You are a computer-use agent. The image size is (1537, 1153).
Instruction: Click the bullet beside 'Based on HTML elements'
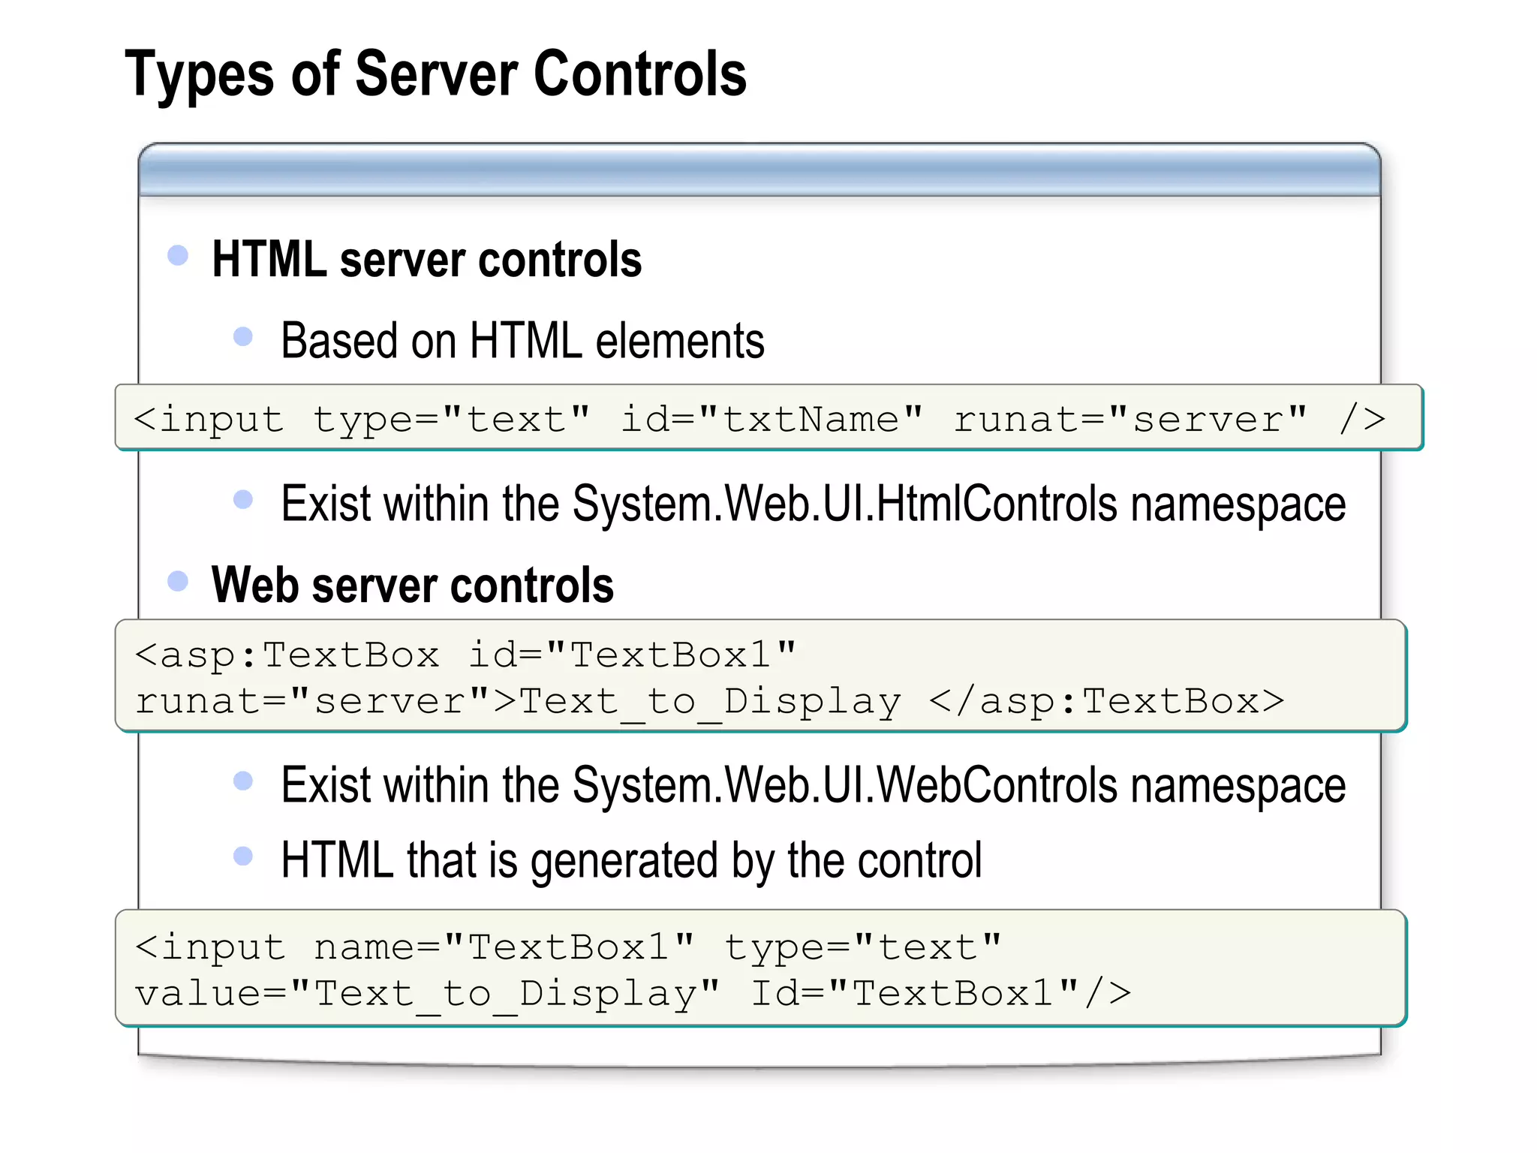point(243,336)
